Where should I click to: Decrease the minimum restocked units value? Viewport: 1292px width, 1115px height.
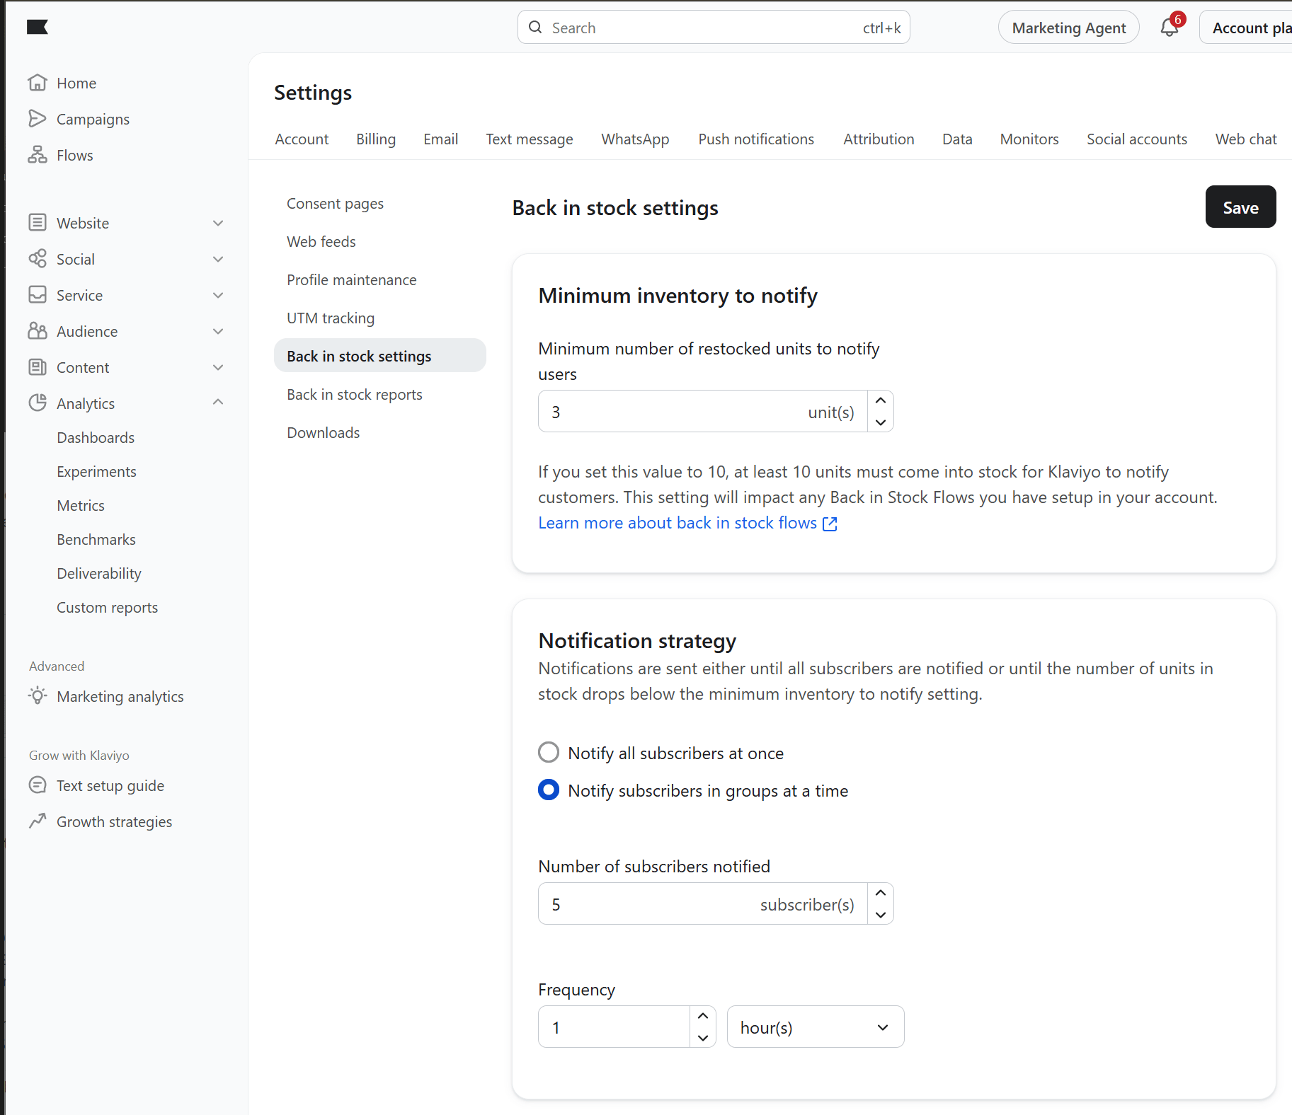tap(881, 422)
